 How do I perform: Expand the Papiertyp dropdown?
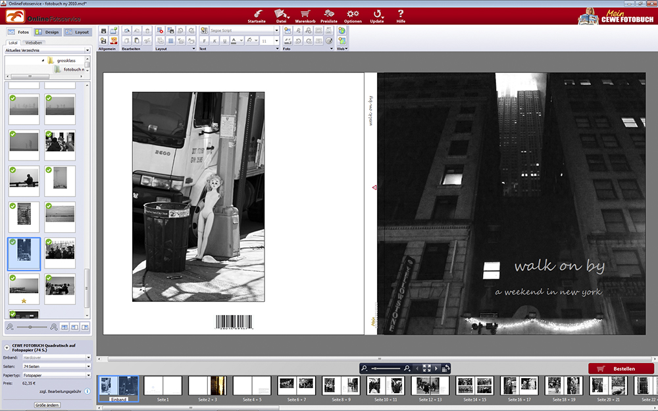pyautogui.click(x=88, y=375)
